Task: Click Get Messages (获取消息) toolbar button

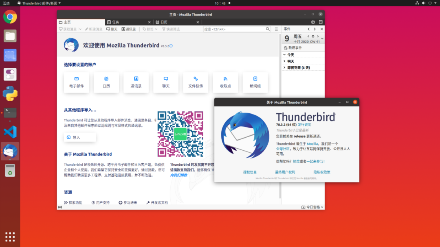Action: tap(68, 29)
